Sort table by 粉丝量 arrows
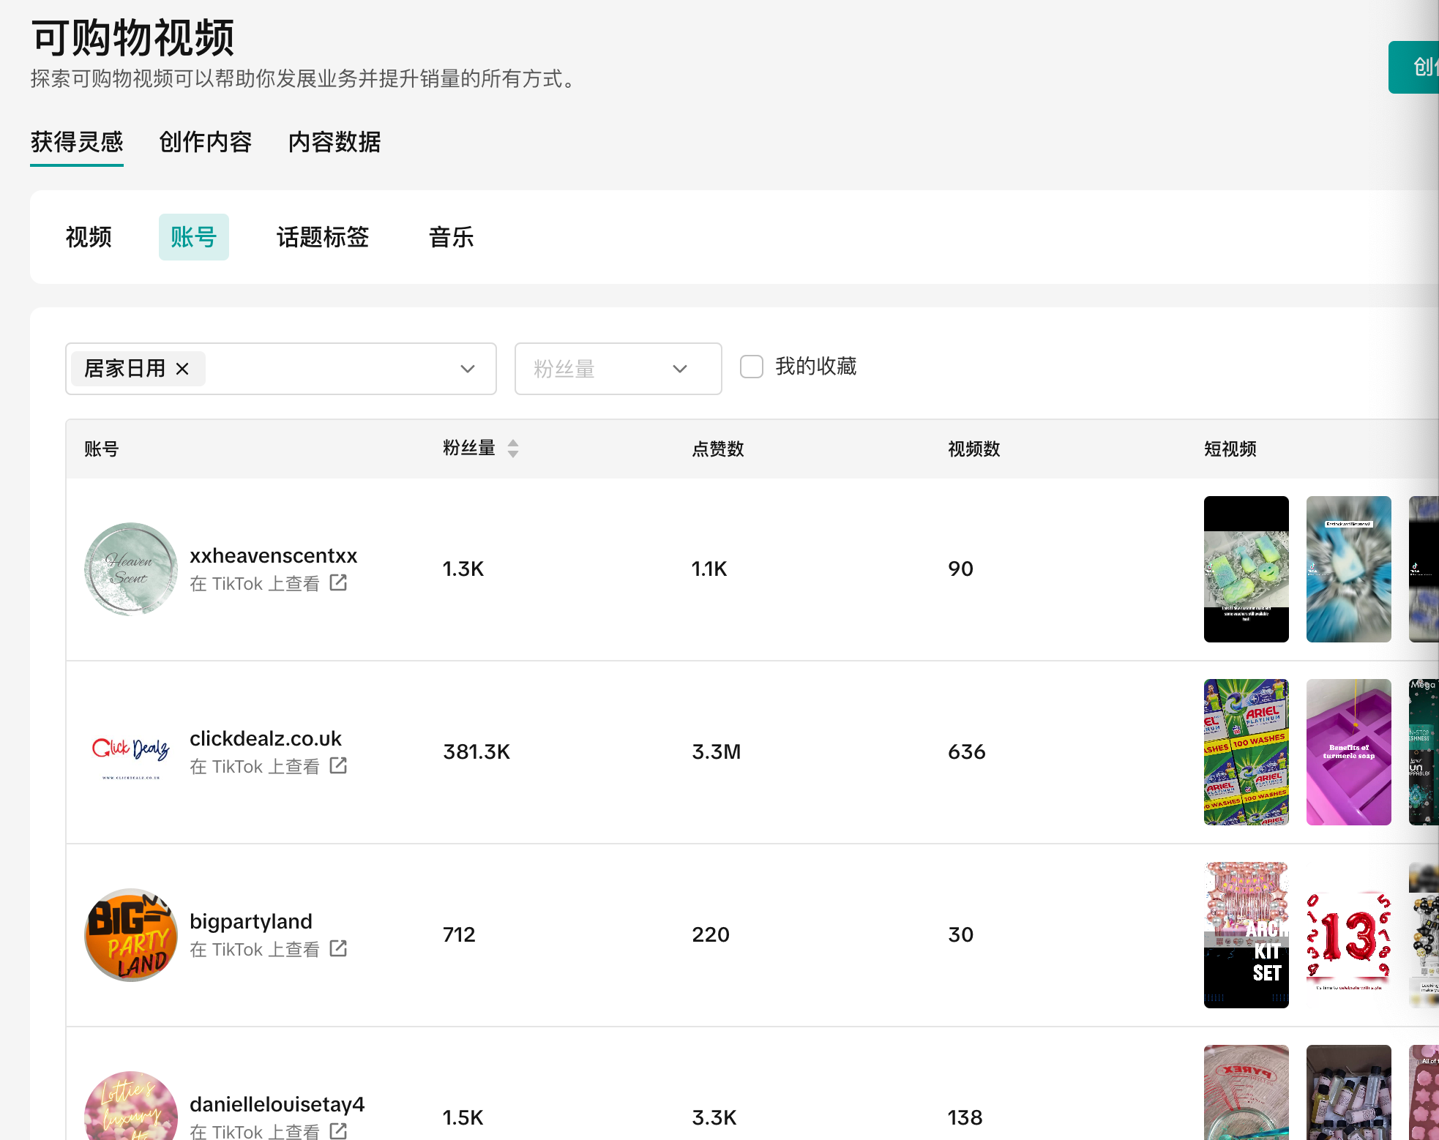 tap(513, 449)
